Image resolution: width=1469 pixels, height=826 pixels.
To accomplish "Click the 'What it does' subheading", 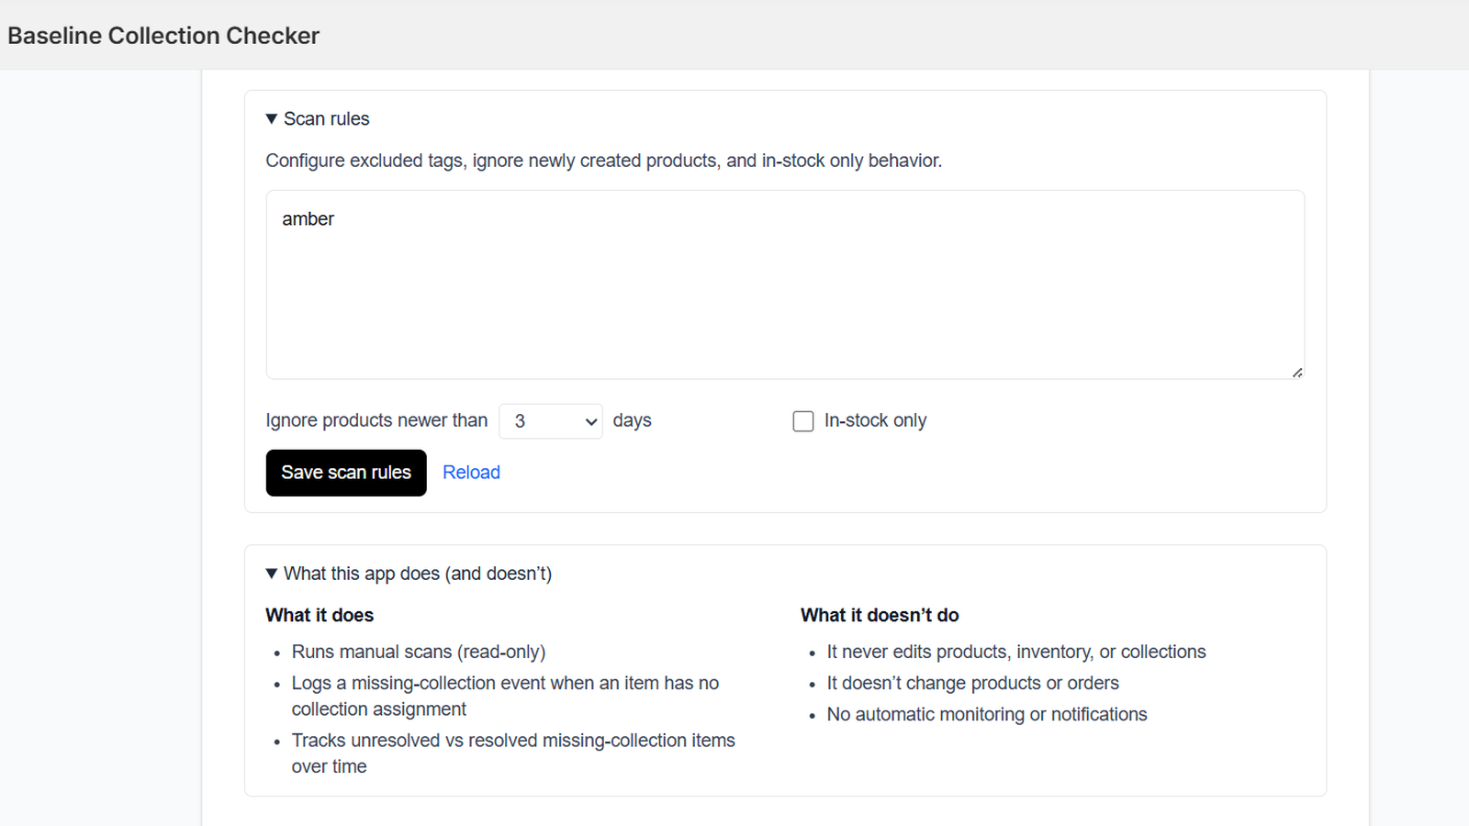I will pos(320,615).
